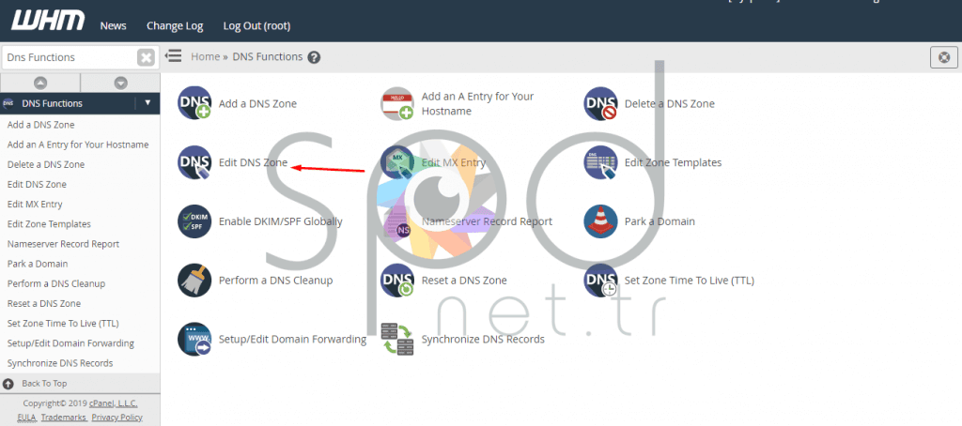Click DNS Functions breadcrumb text
The width and height of the screenshot is (962, 426).
point(268,56)
